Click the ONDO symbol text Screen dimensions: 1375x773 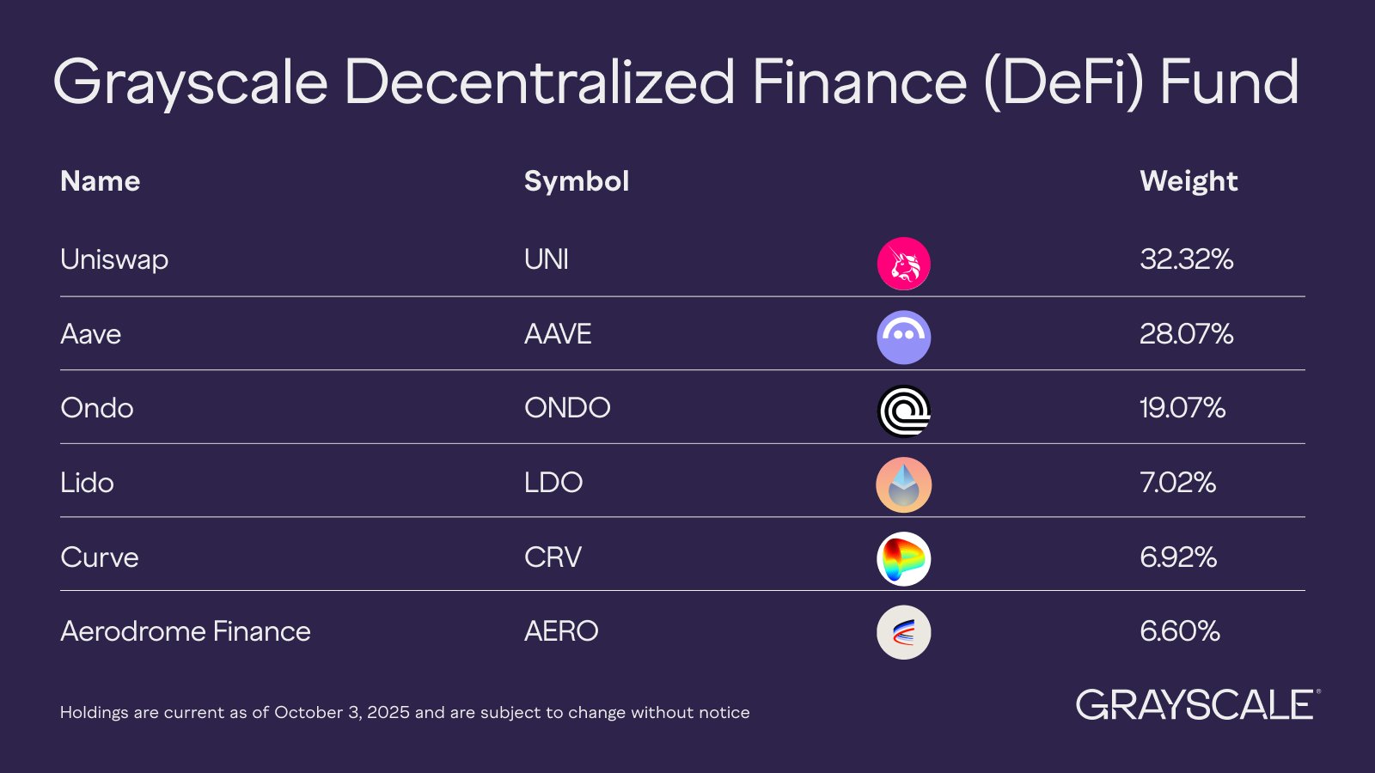567,408
